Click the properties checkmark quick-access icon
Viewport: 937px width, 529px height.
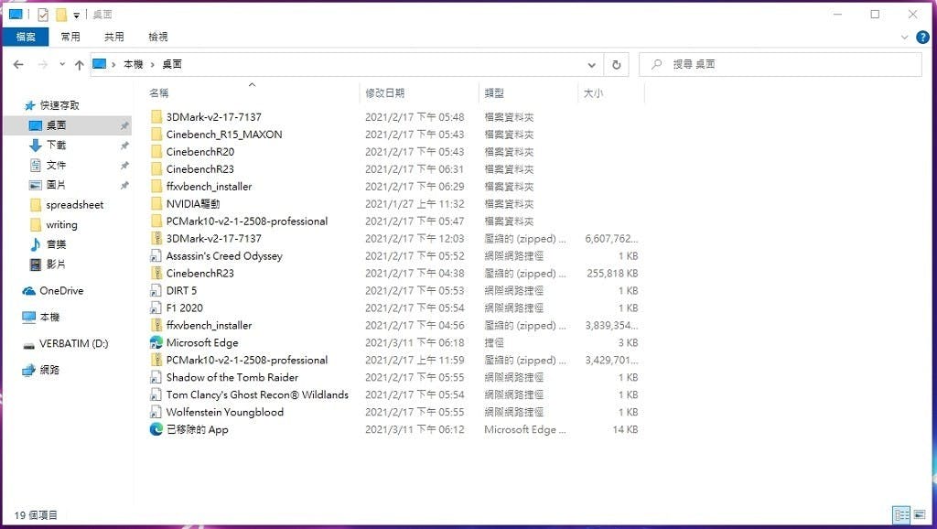(x=42, y=15)
